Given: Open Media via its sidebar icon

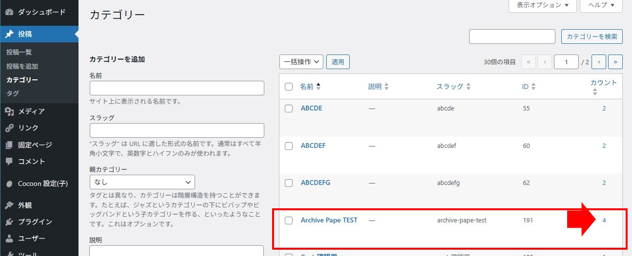Looking at the screenshot, I should 9,111.
